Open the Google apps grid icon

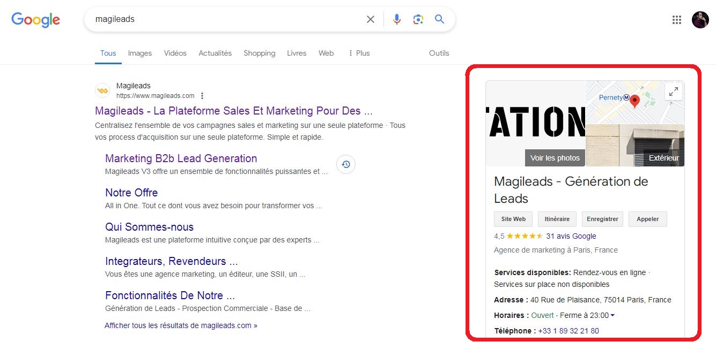click(677, 20)
